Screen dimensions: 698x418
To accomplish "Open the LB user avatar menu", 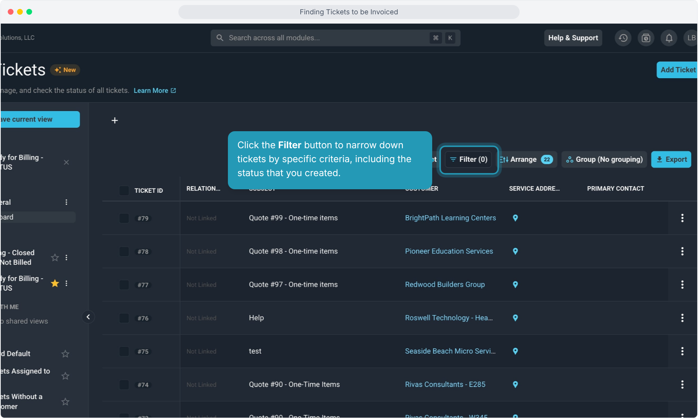I will 691,38.
